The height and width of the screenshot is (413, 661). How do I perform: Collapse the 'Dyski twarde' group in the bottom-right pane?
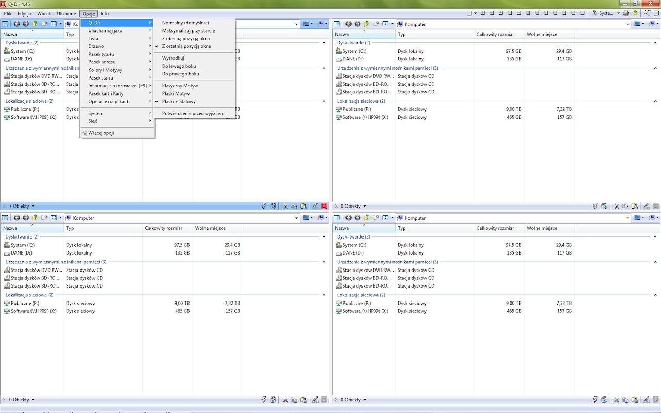click(656, 236)
